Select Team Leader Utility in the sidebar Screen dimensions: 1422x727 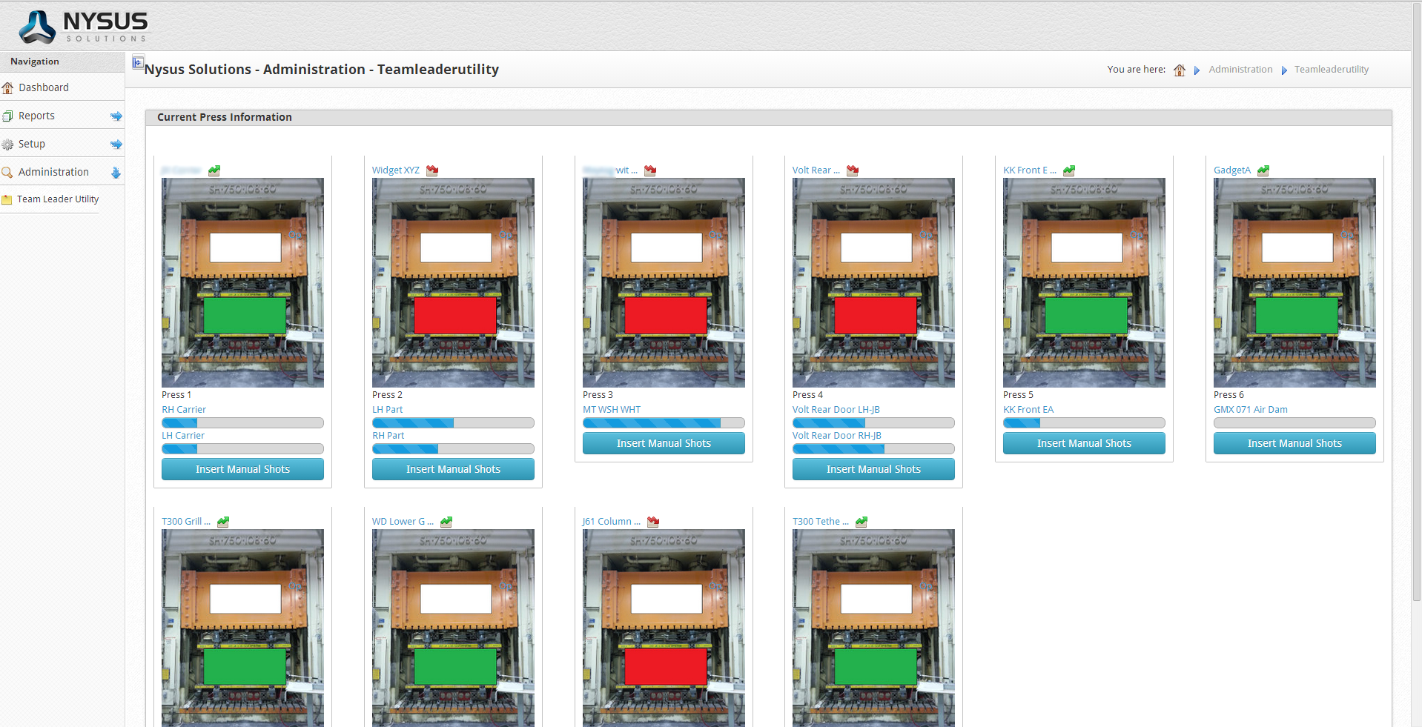point(57,199)
